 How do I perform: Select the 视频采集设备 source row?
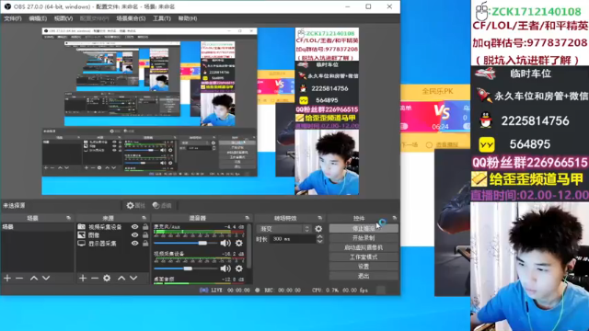112,227
